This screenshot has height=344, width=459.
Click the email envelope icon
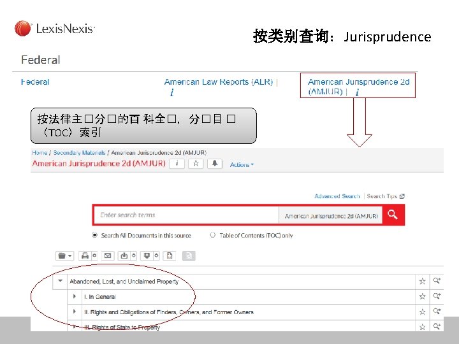click(108, 255)
